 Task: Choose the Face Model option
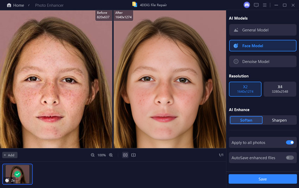[x=262, y=46]
